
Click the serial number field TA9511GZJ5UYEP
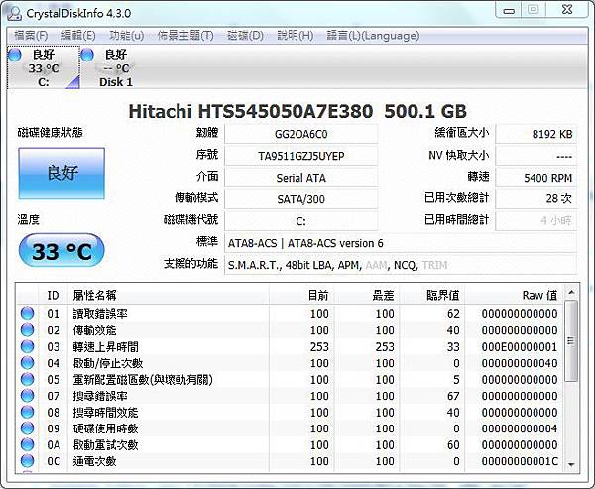click(x=300, y=156)
